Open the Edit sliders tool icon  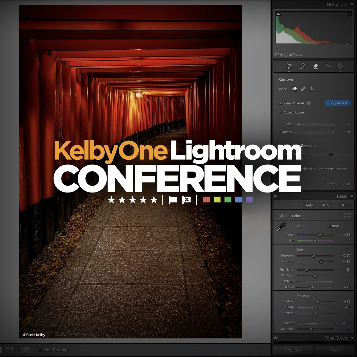[289, 66]
